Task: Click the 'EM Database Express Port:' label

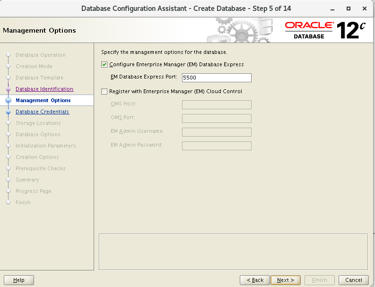Action: tap(144, 77)
